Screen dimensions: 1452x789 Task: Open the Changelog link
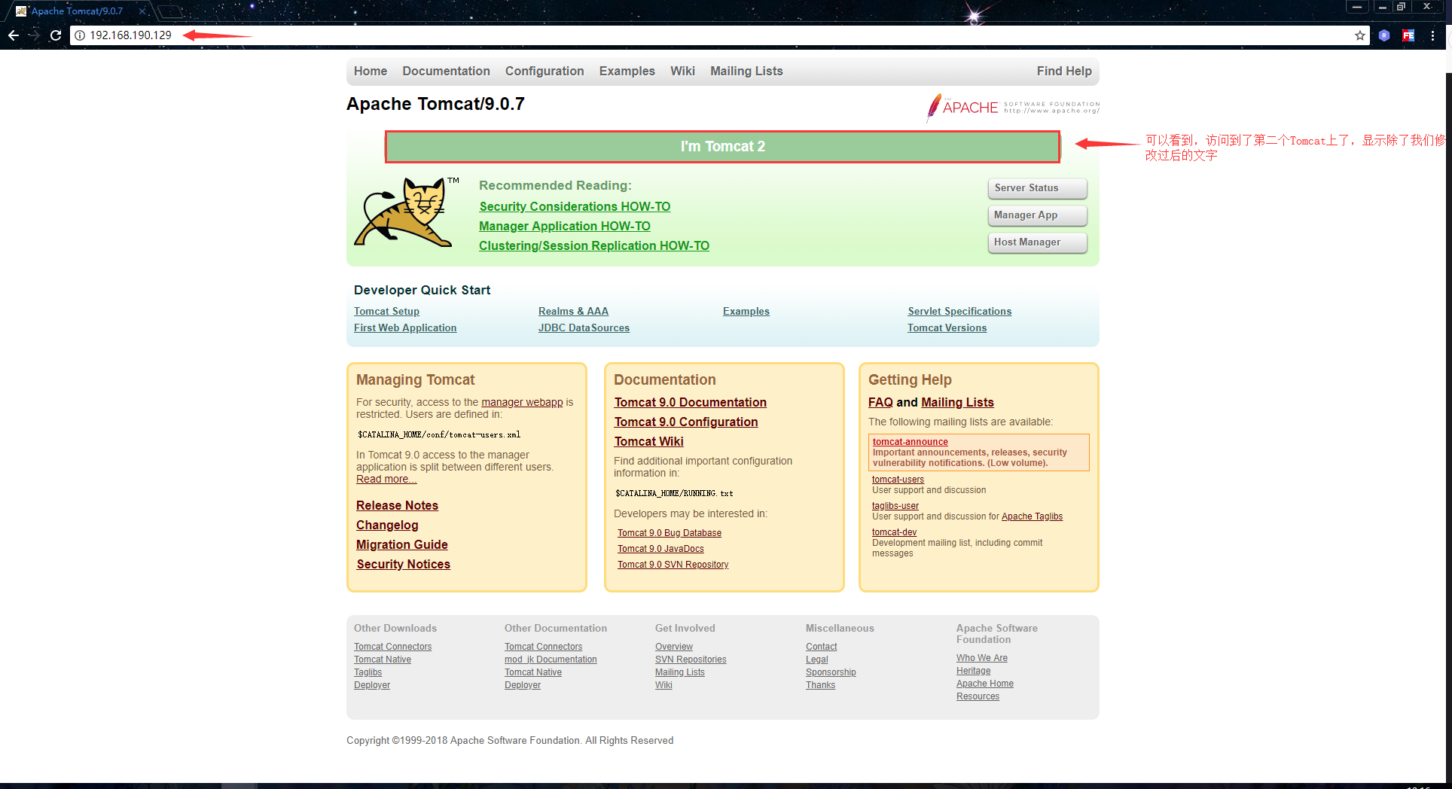387,525
